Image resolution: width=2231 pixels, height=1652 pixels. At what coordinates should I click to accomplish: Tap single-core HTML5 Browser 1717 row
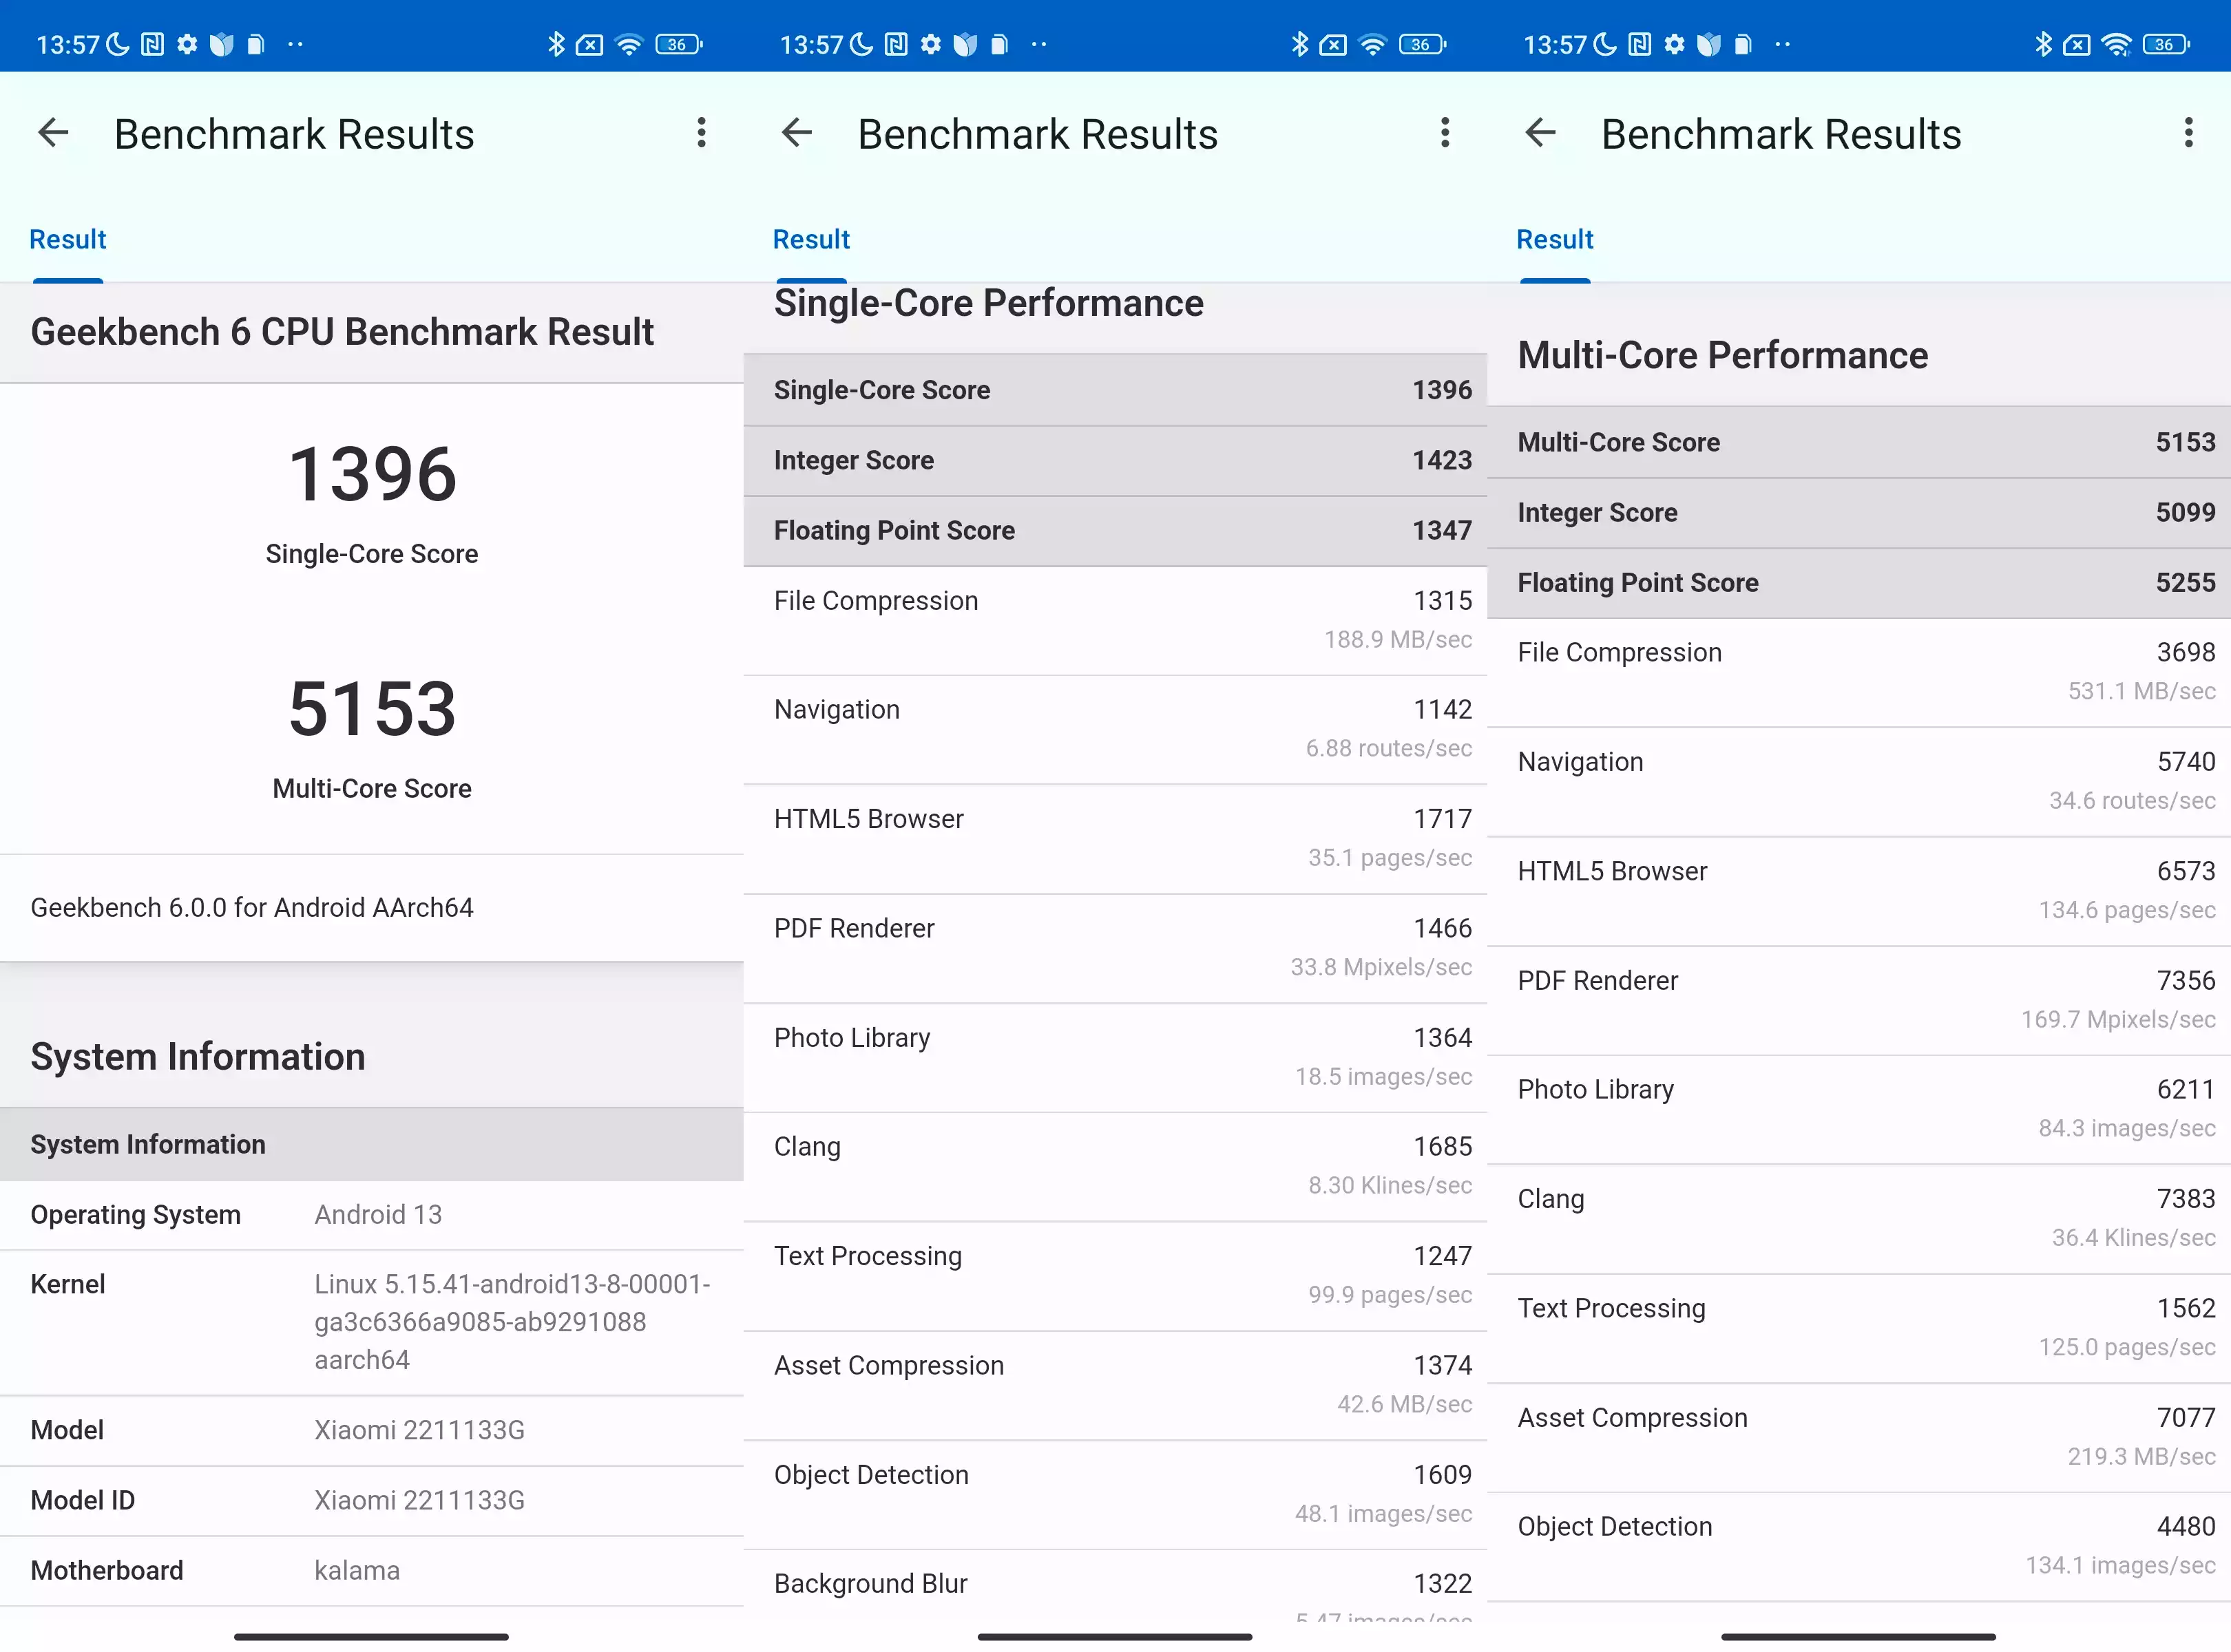click(x=1115, y=839)
